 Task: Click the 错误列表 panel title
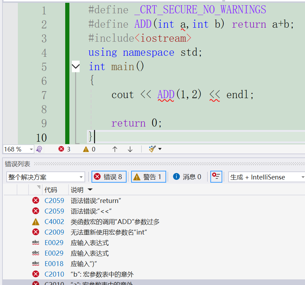tap(17, 164)
